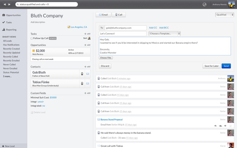
Task: Select Status: Potential smart view
Action: (x=11, y=72)
